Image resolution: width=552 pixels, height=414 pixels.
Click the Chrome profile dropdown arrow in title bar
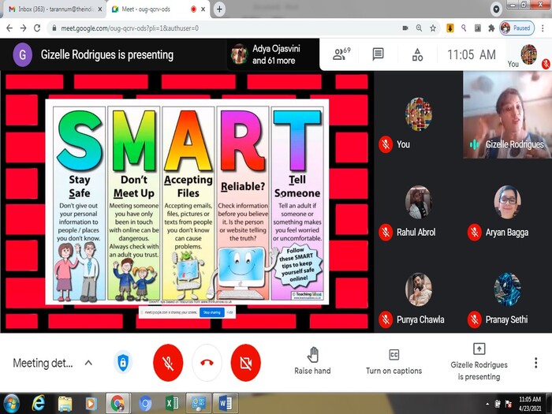click(496, 9)
